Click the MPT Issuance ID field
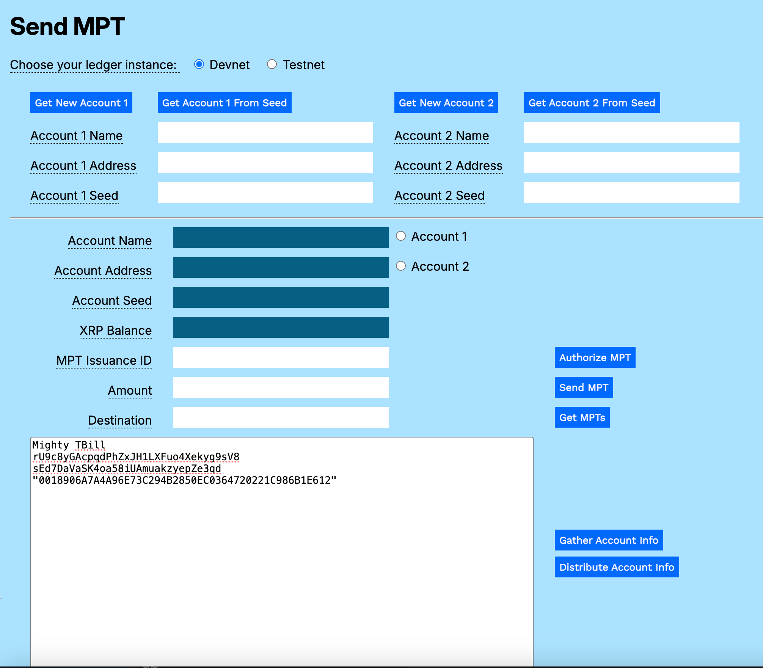 (x=281, y=357)
